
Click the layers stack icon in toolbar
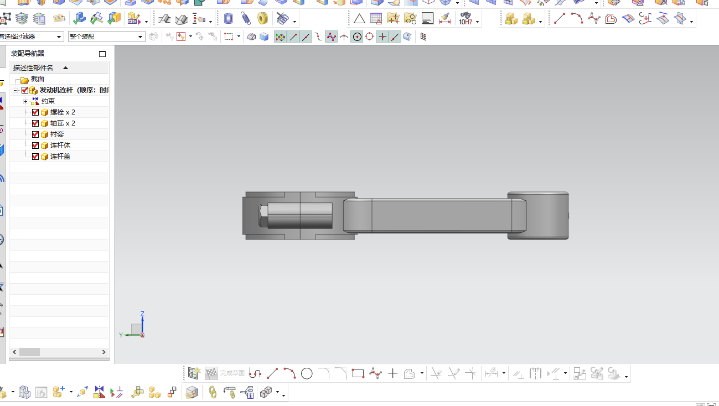pyautogui.click(x=22, y=19)
